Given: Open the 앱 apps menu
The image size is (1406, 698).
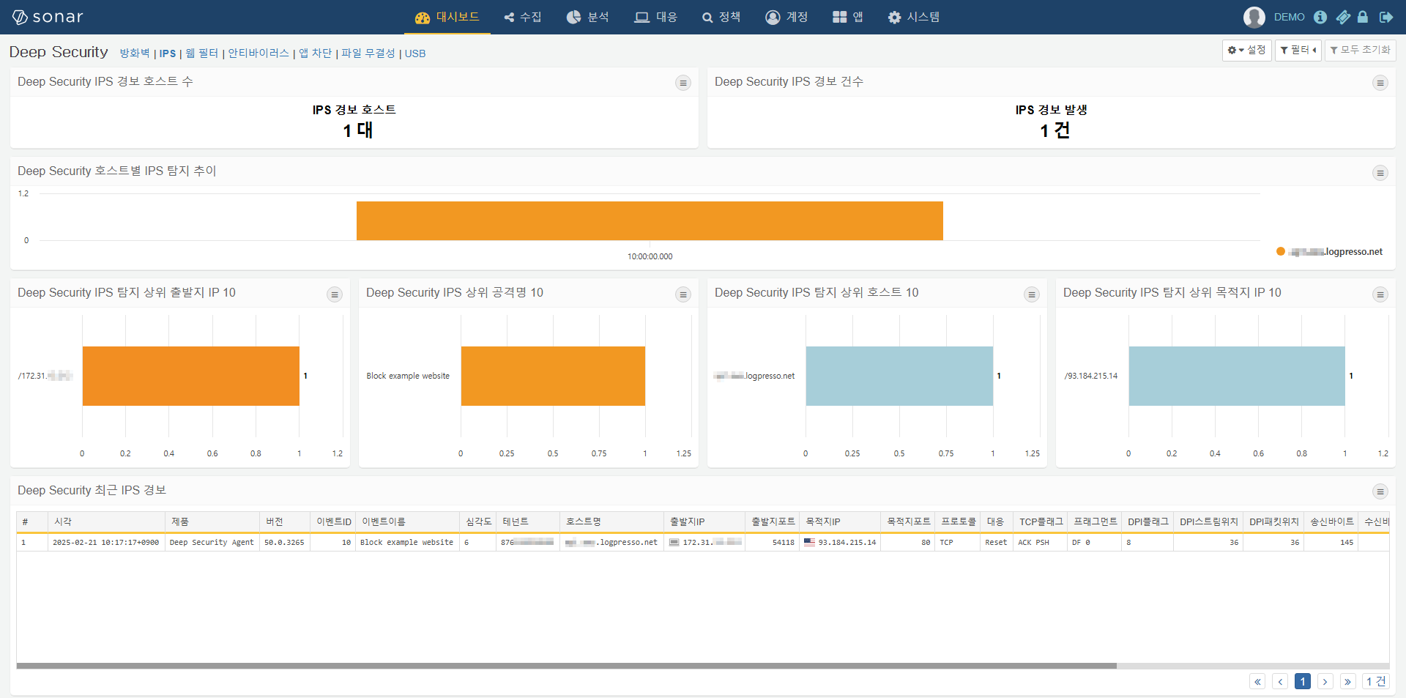Looking at the screenshot, I should [x=848, y=17].
